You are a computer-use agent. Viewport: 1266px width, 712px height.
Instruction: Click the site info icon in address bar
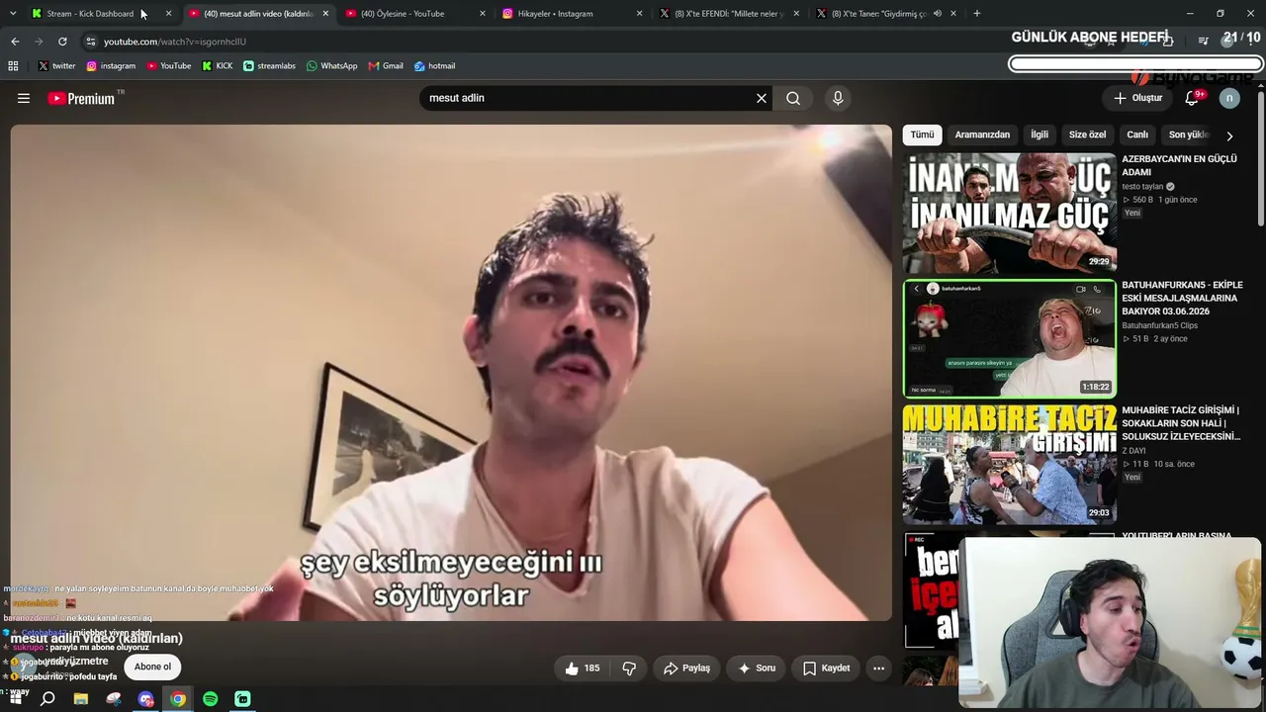pos(91,42)
